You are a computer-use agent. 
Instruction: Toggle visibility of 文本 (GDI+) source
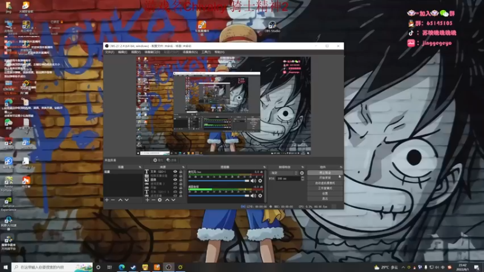click(175, 172)
